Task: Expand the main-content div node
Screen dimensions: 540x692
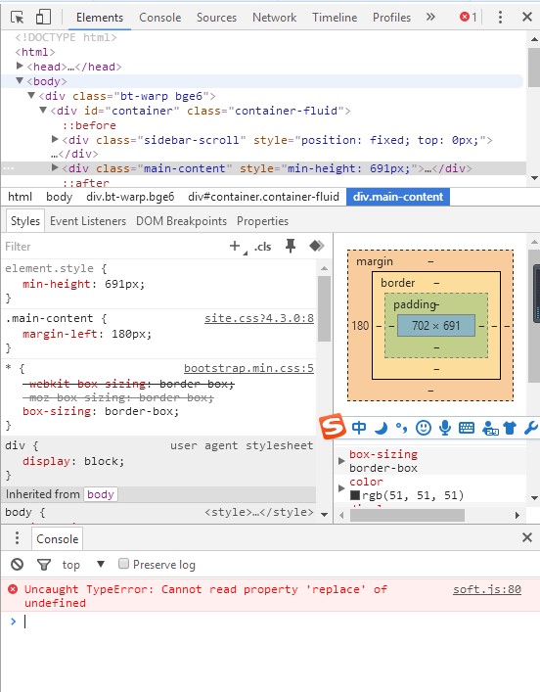Action: point(55,167)
